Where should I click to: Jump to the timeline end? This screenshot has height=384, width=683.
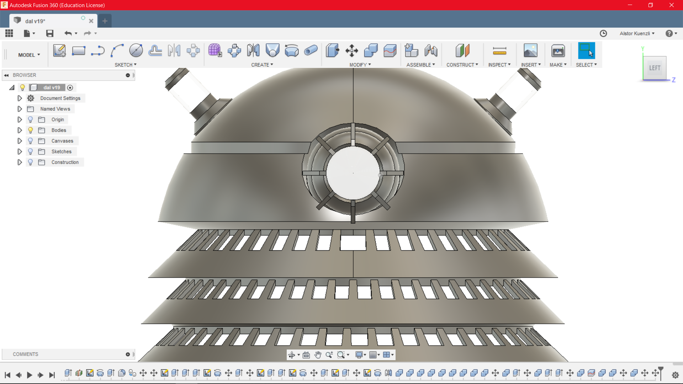pyautogui.click(x=52, y=375)
